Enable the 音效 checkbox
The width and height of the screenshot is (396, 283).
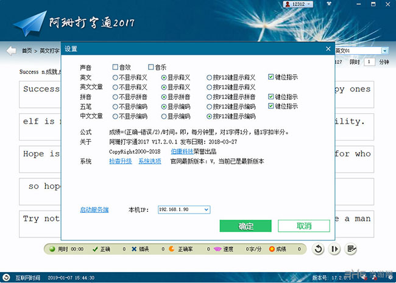115,67
